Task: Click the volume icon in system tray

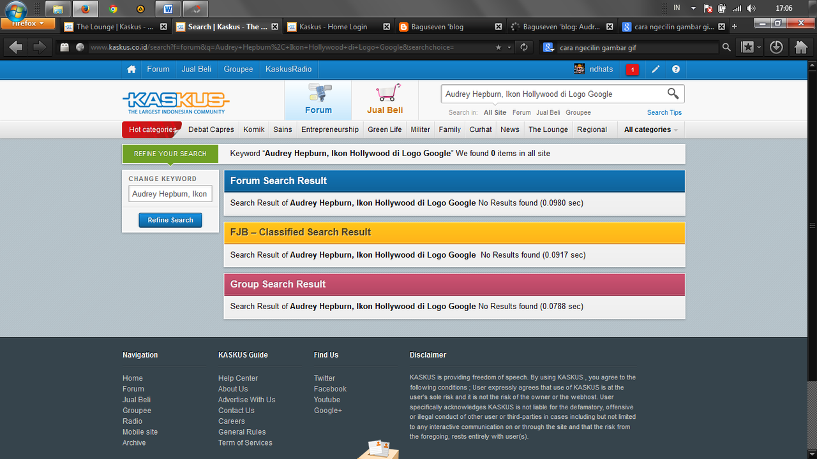Action: tap(751, 8)
